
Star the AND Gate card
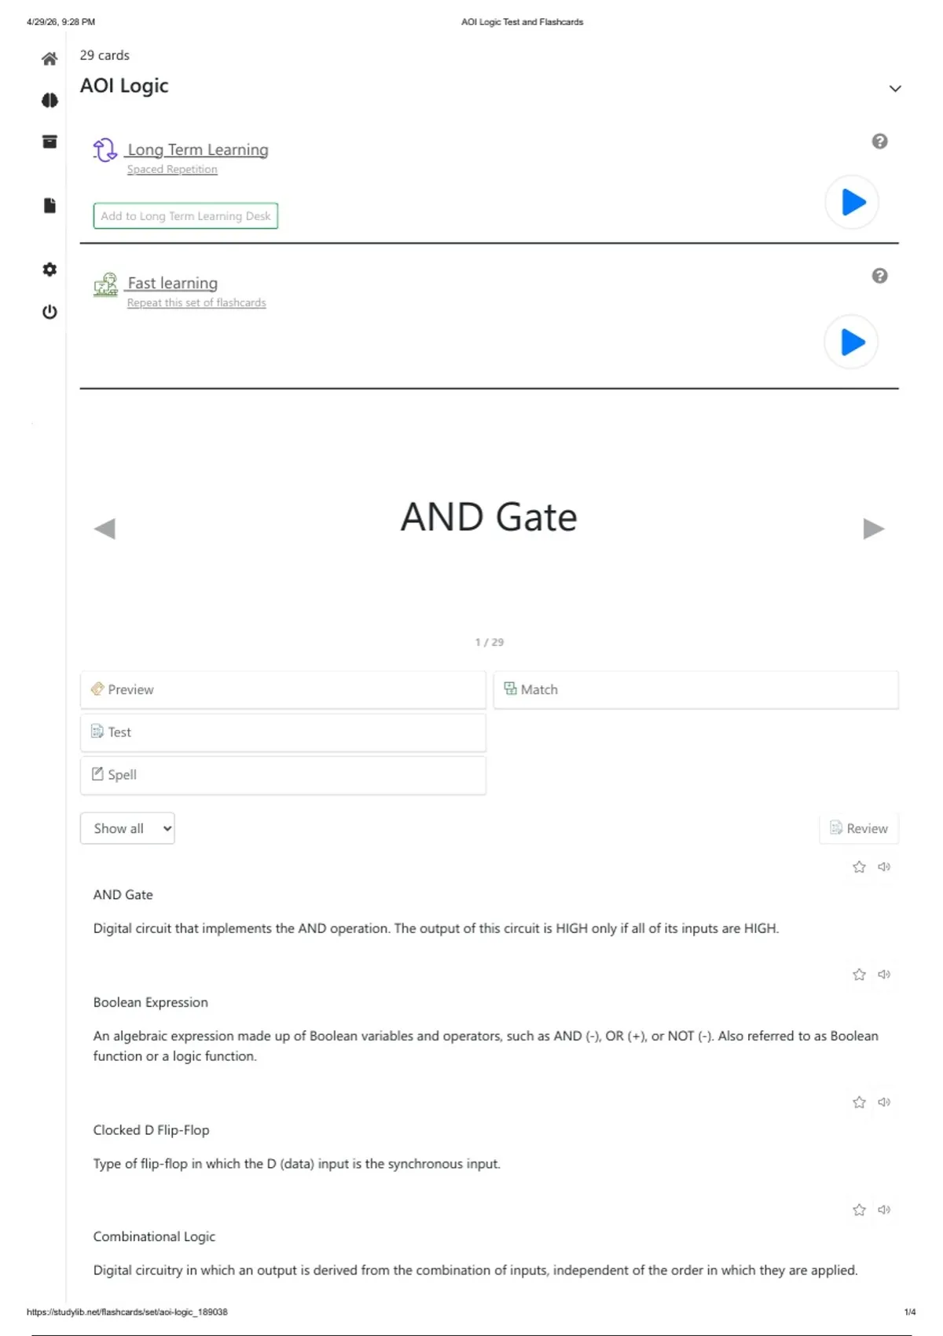pyautogui.click(x=859, y=867)
